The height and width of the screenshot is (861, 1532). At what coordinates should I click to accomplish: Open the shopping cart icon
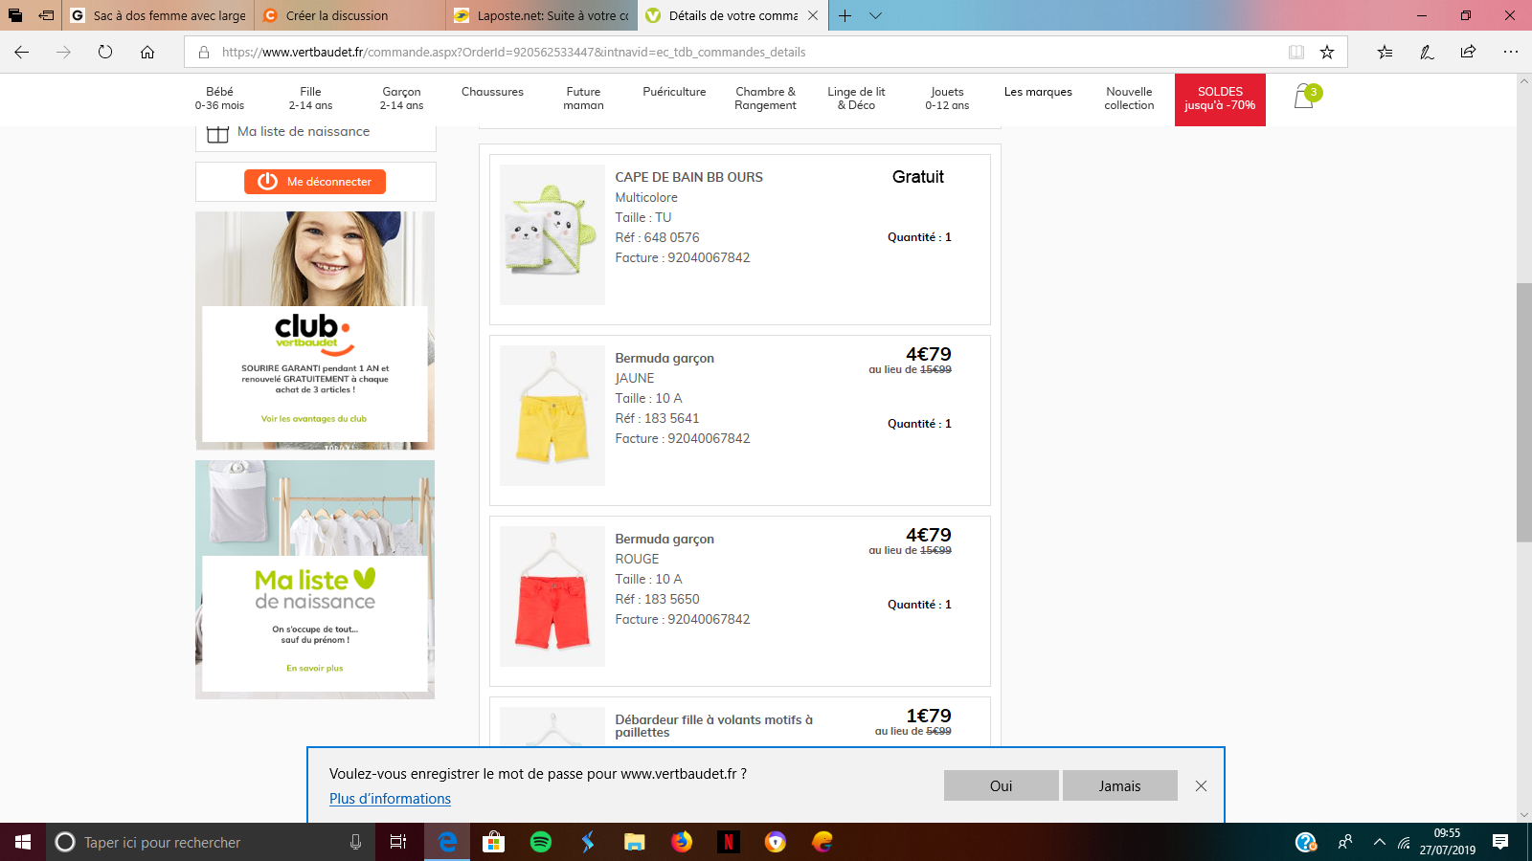[1304, 97]
